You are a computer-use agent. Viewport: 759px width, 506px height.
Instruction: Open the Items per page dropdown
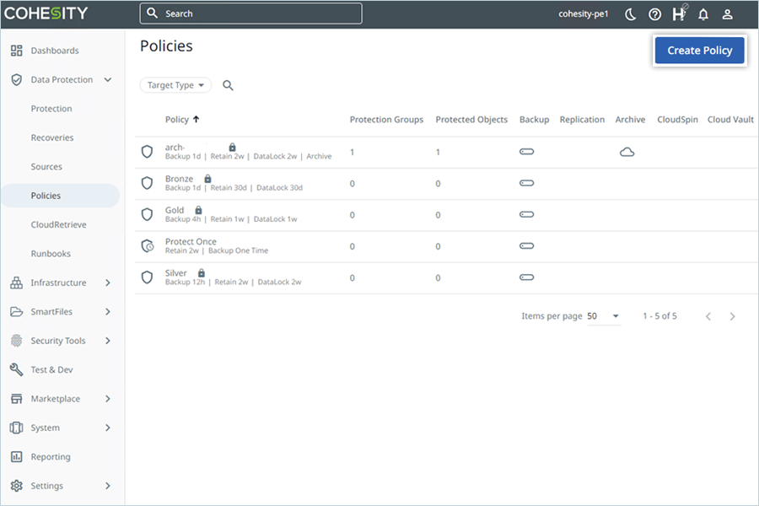coord(604,316)
